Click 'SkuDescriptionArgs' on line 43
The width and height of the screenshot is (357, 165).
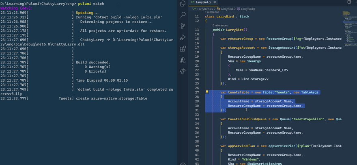point(265,164)
